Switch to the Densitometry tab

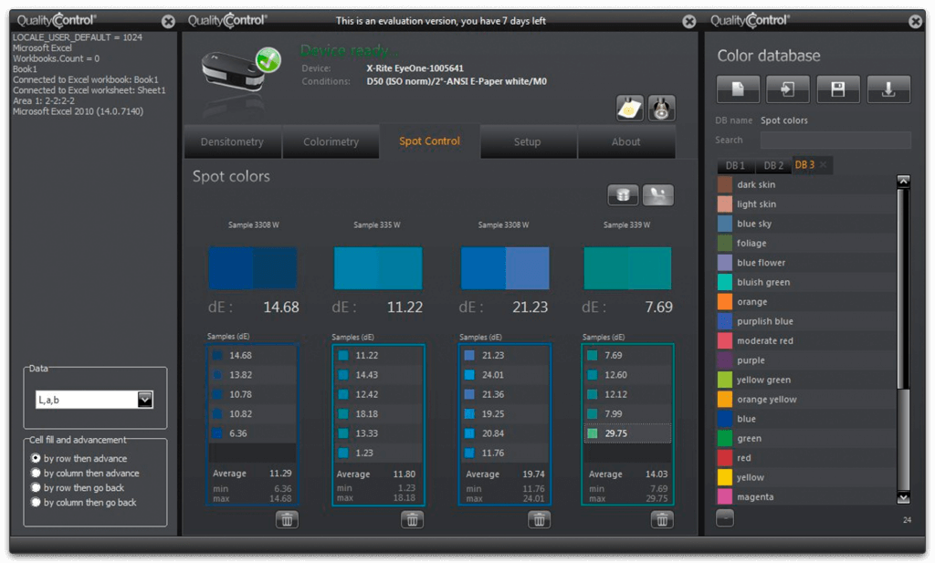(x=232, y=142)
